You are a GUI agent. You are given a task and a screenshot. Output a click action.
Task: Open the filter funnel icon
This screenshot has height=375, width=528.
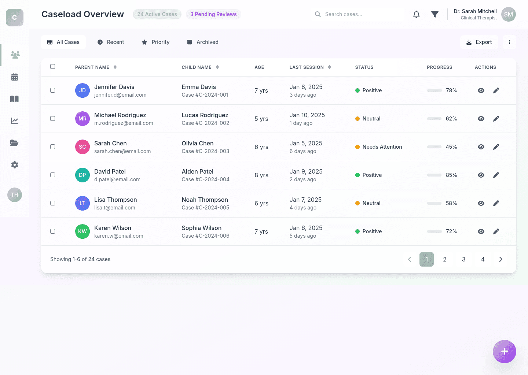tap(435, 14)
